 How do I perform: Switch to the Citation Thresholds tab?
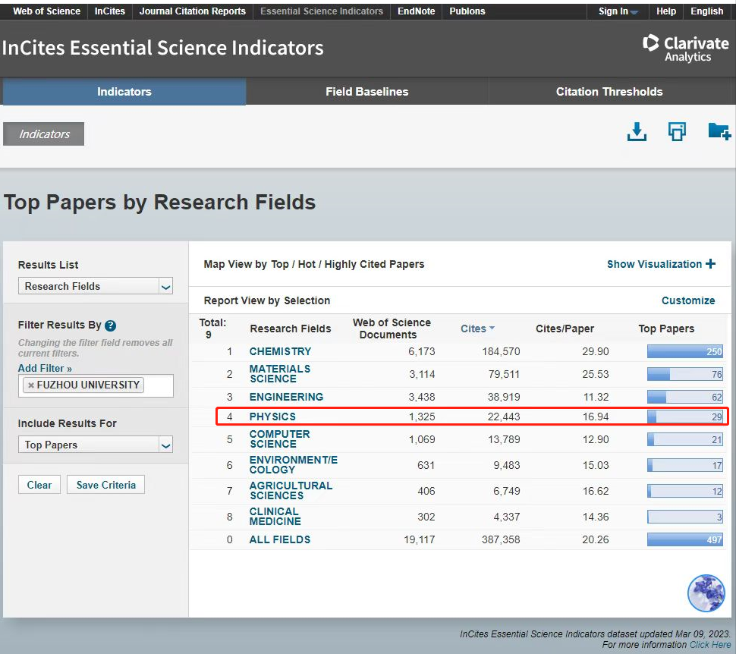point(609,92)
